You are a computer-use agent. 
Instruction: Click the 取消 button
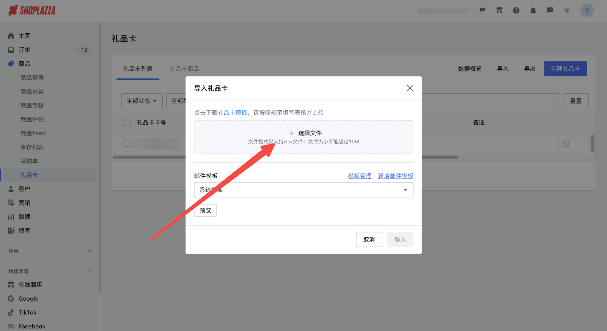369,240
